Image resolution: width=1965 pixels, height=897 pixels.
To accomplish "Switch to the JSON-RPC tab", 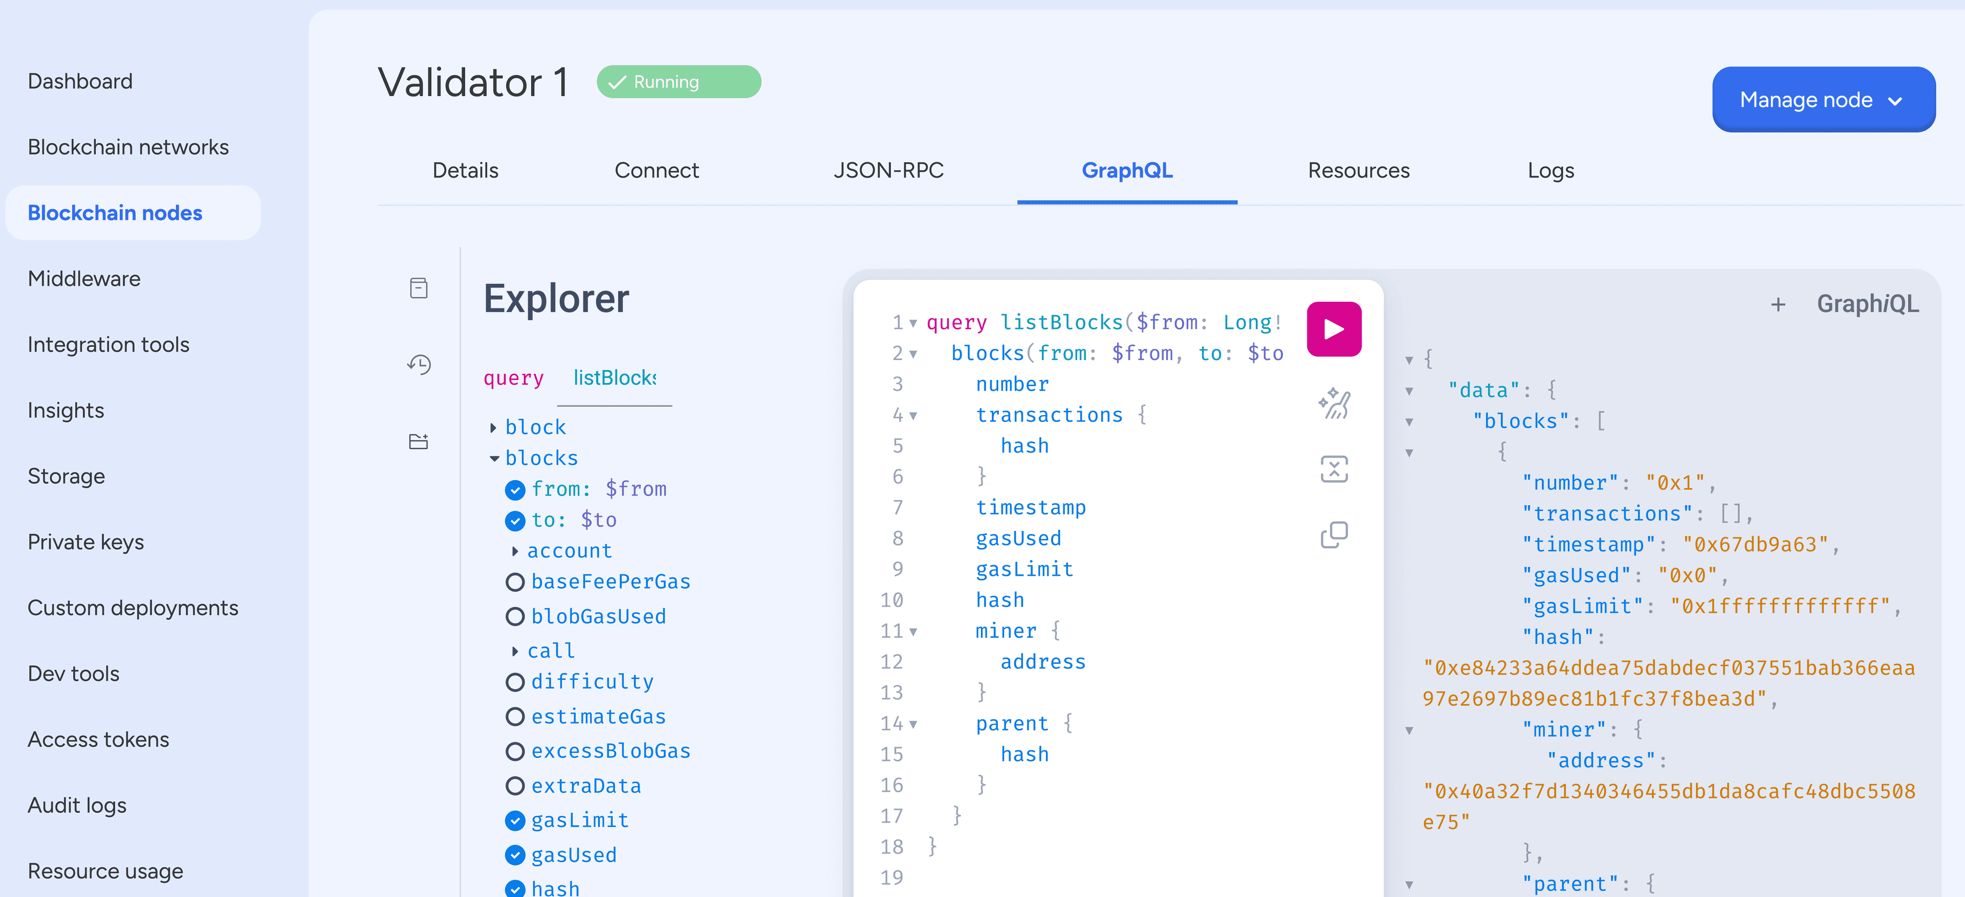I will point(888,170).
